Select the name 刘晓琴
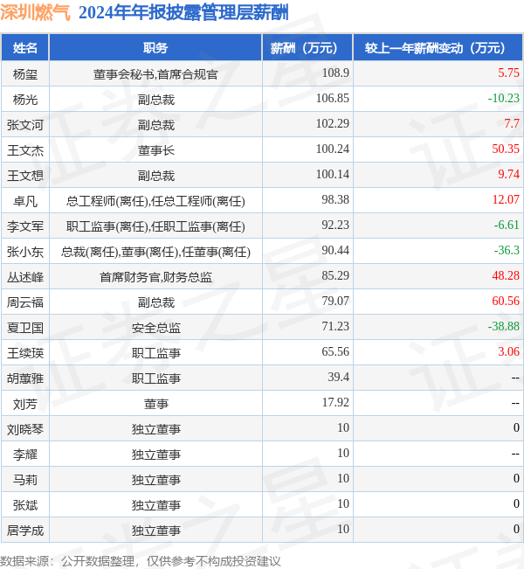 coord(25,429)
